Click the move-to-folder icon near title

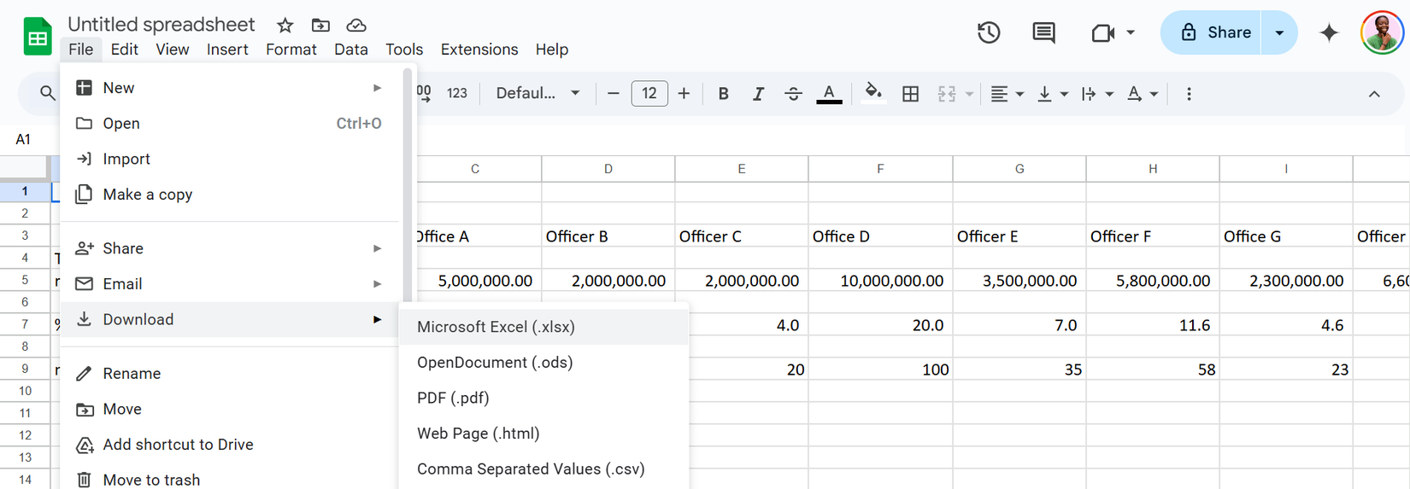(x=320, y=26)
